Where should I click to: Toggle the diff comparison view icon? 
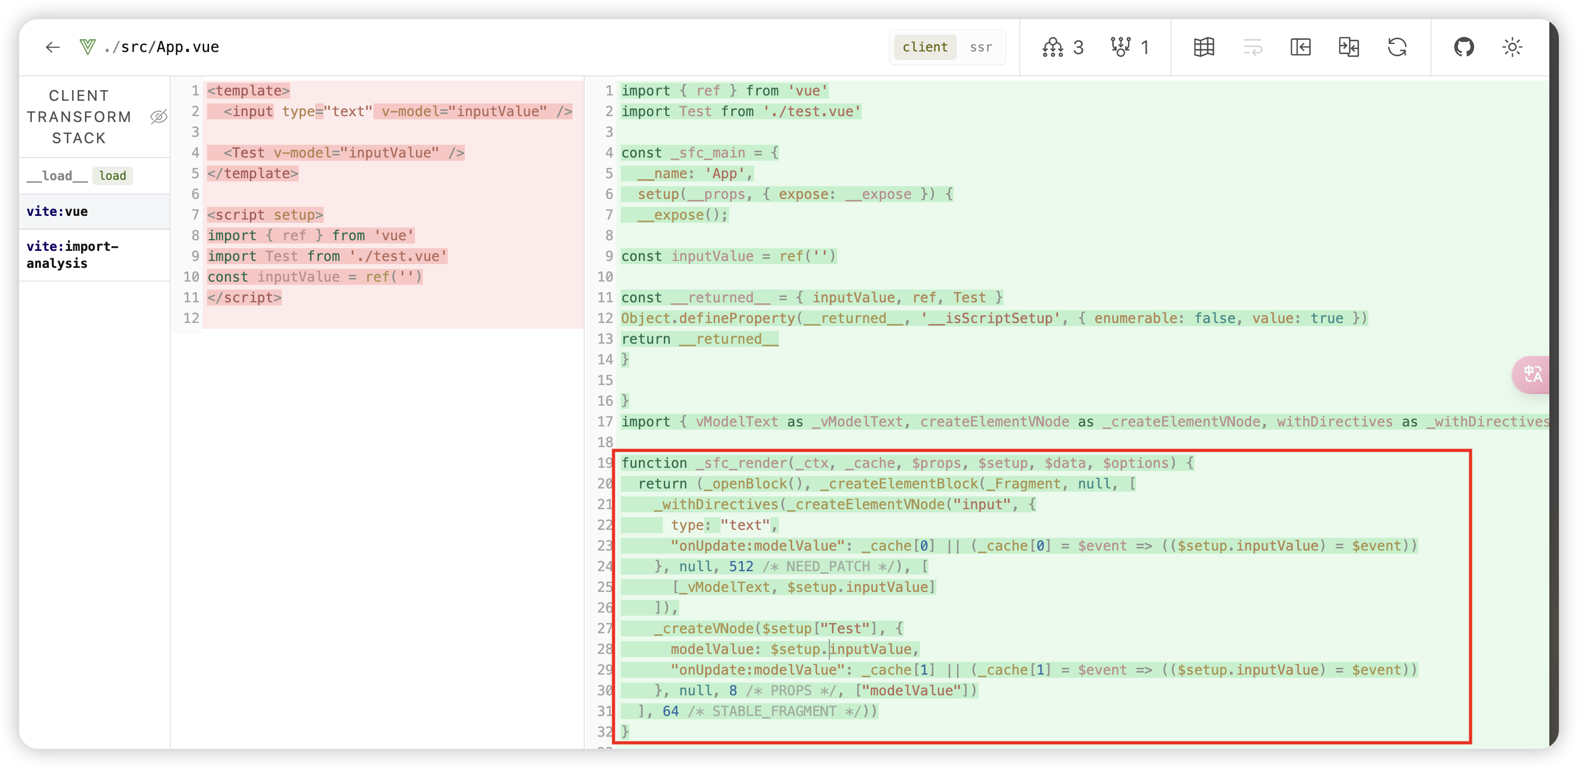[x=1349, y=47]
